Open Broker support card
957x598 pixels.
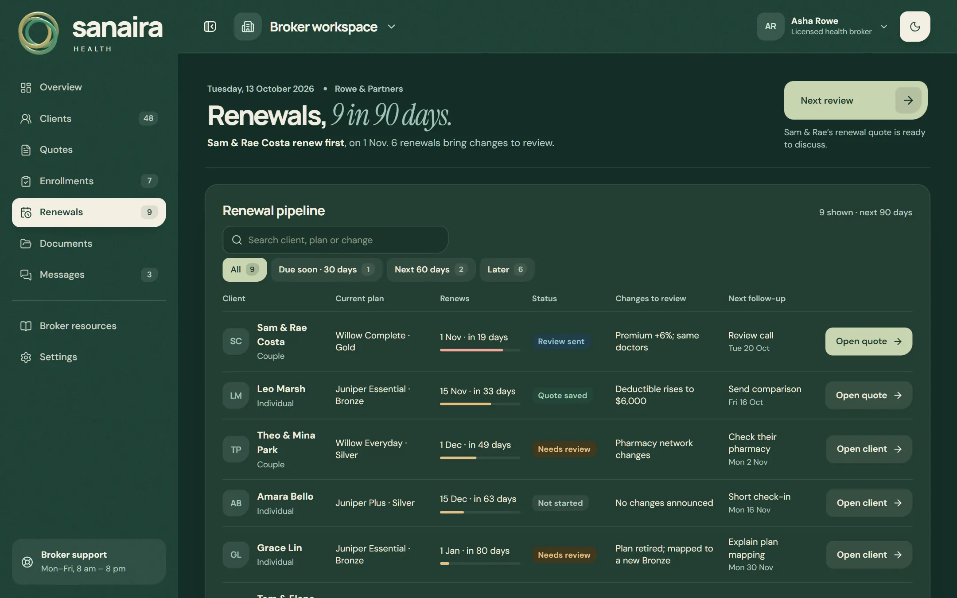click(x=89, y=562)
